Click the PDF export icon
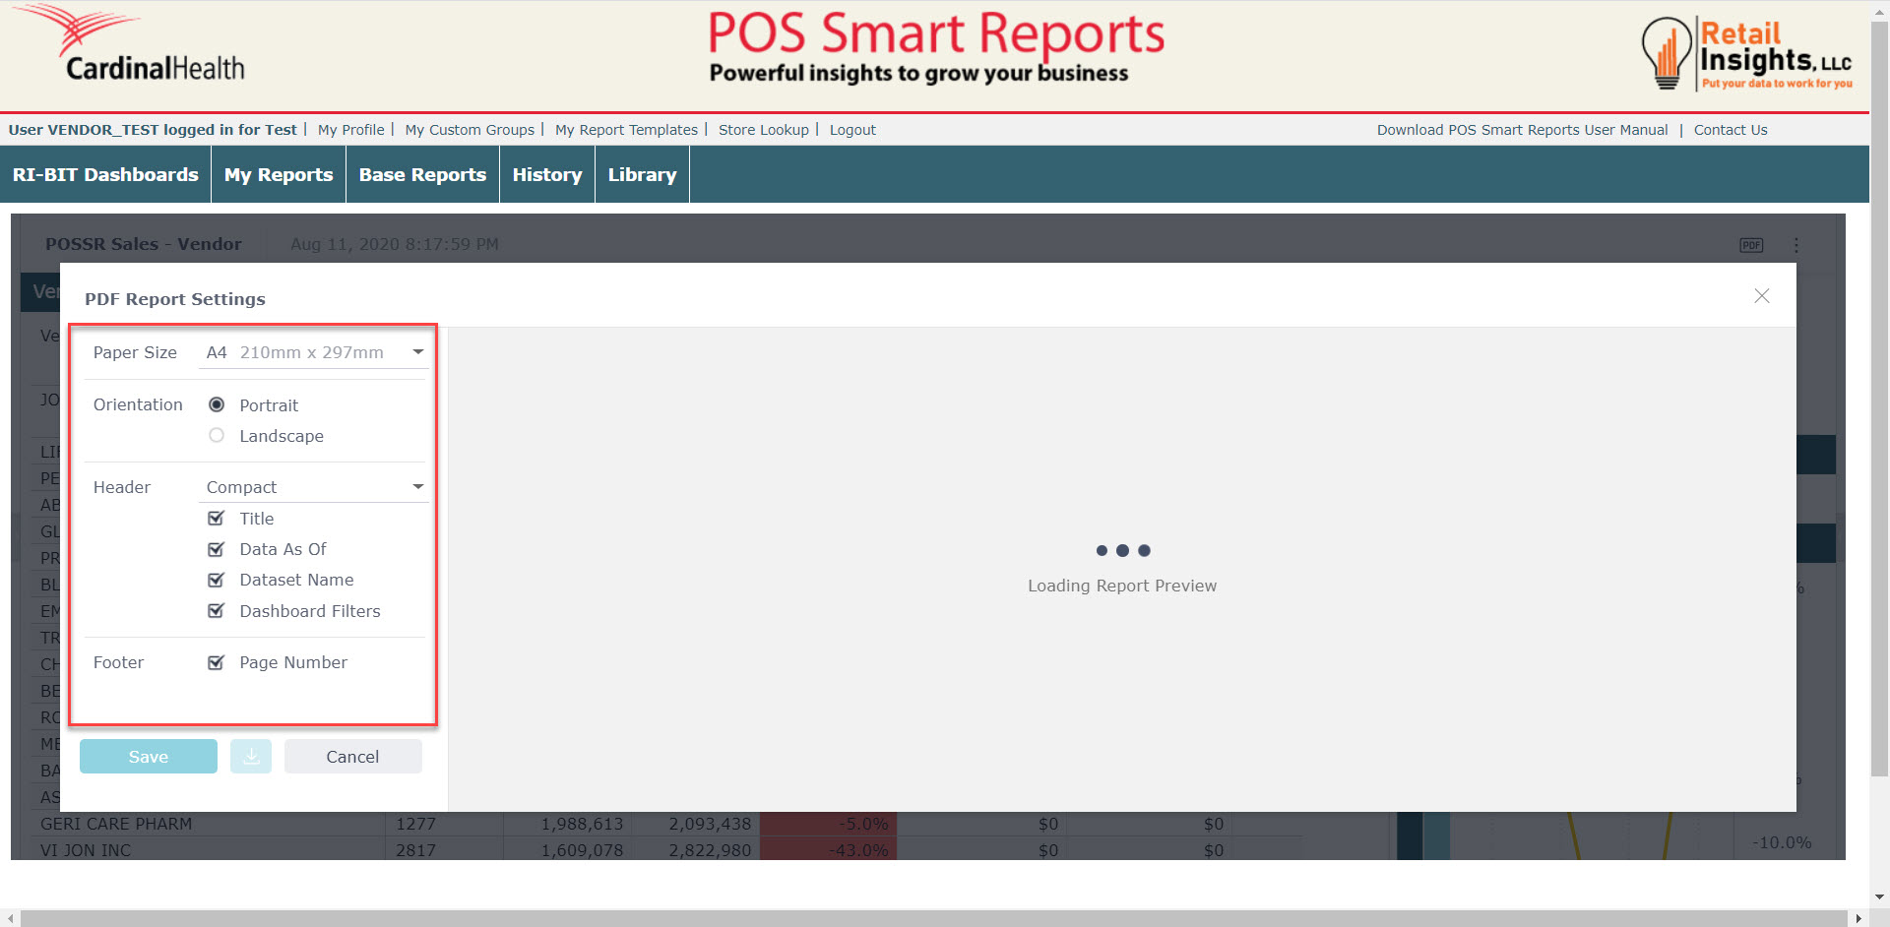 click(x=1750, y=245)
